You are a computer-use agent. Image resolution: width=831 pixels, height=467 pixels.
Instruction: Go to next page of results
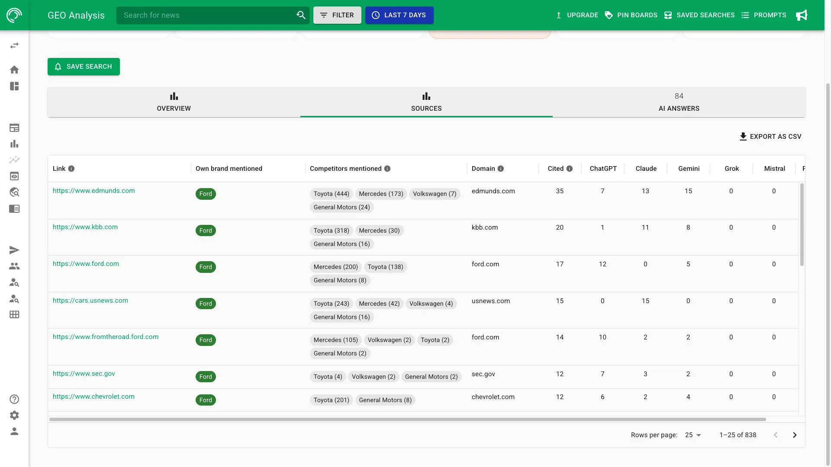point(795,435)
